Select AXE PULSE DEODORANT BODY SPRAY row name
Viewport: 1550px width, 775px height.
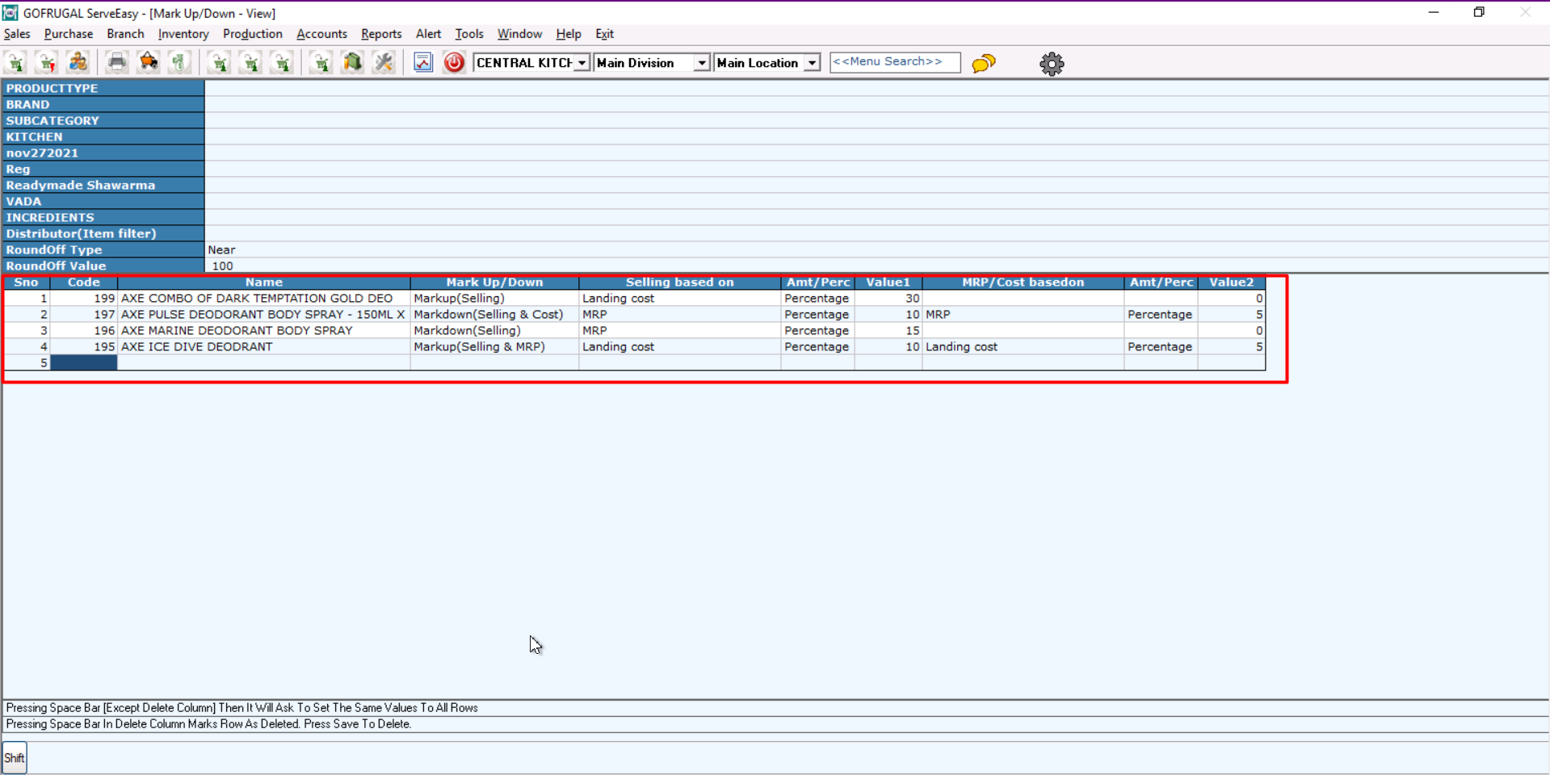pyautogui.click(x=263, y=315)
